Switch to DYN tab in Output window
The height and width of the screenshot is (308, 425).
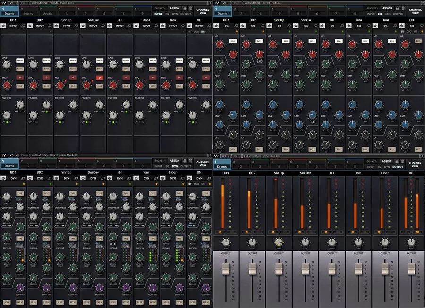click(387, 167)
